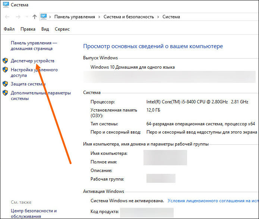Open the Сервис menu
This screenshot has height=219, width=259.
[x=62, y=29]
